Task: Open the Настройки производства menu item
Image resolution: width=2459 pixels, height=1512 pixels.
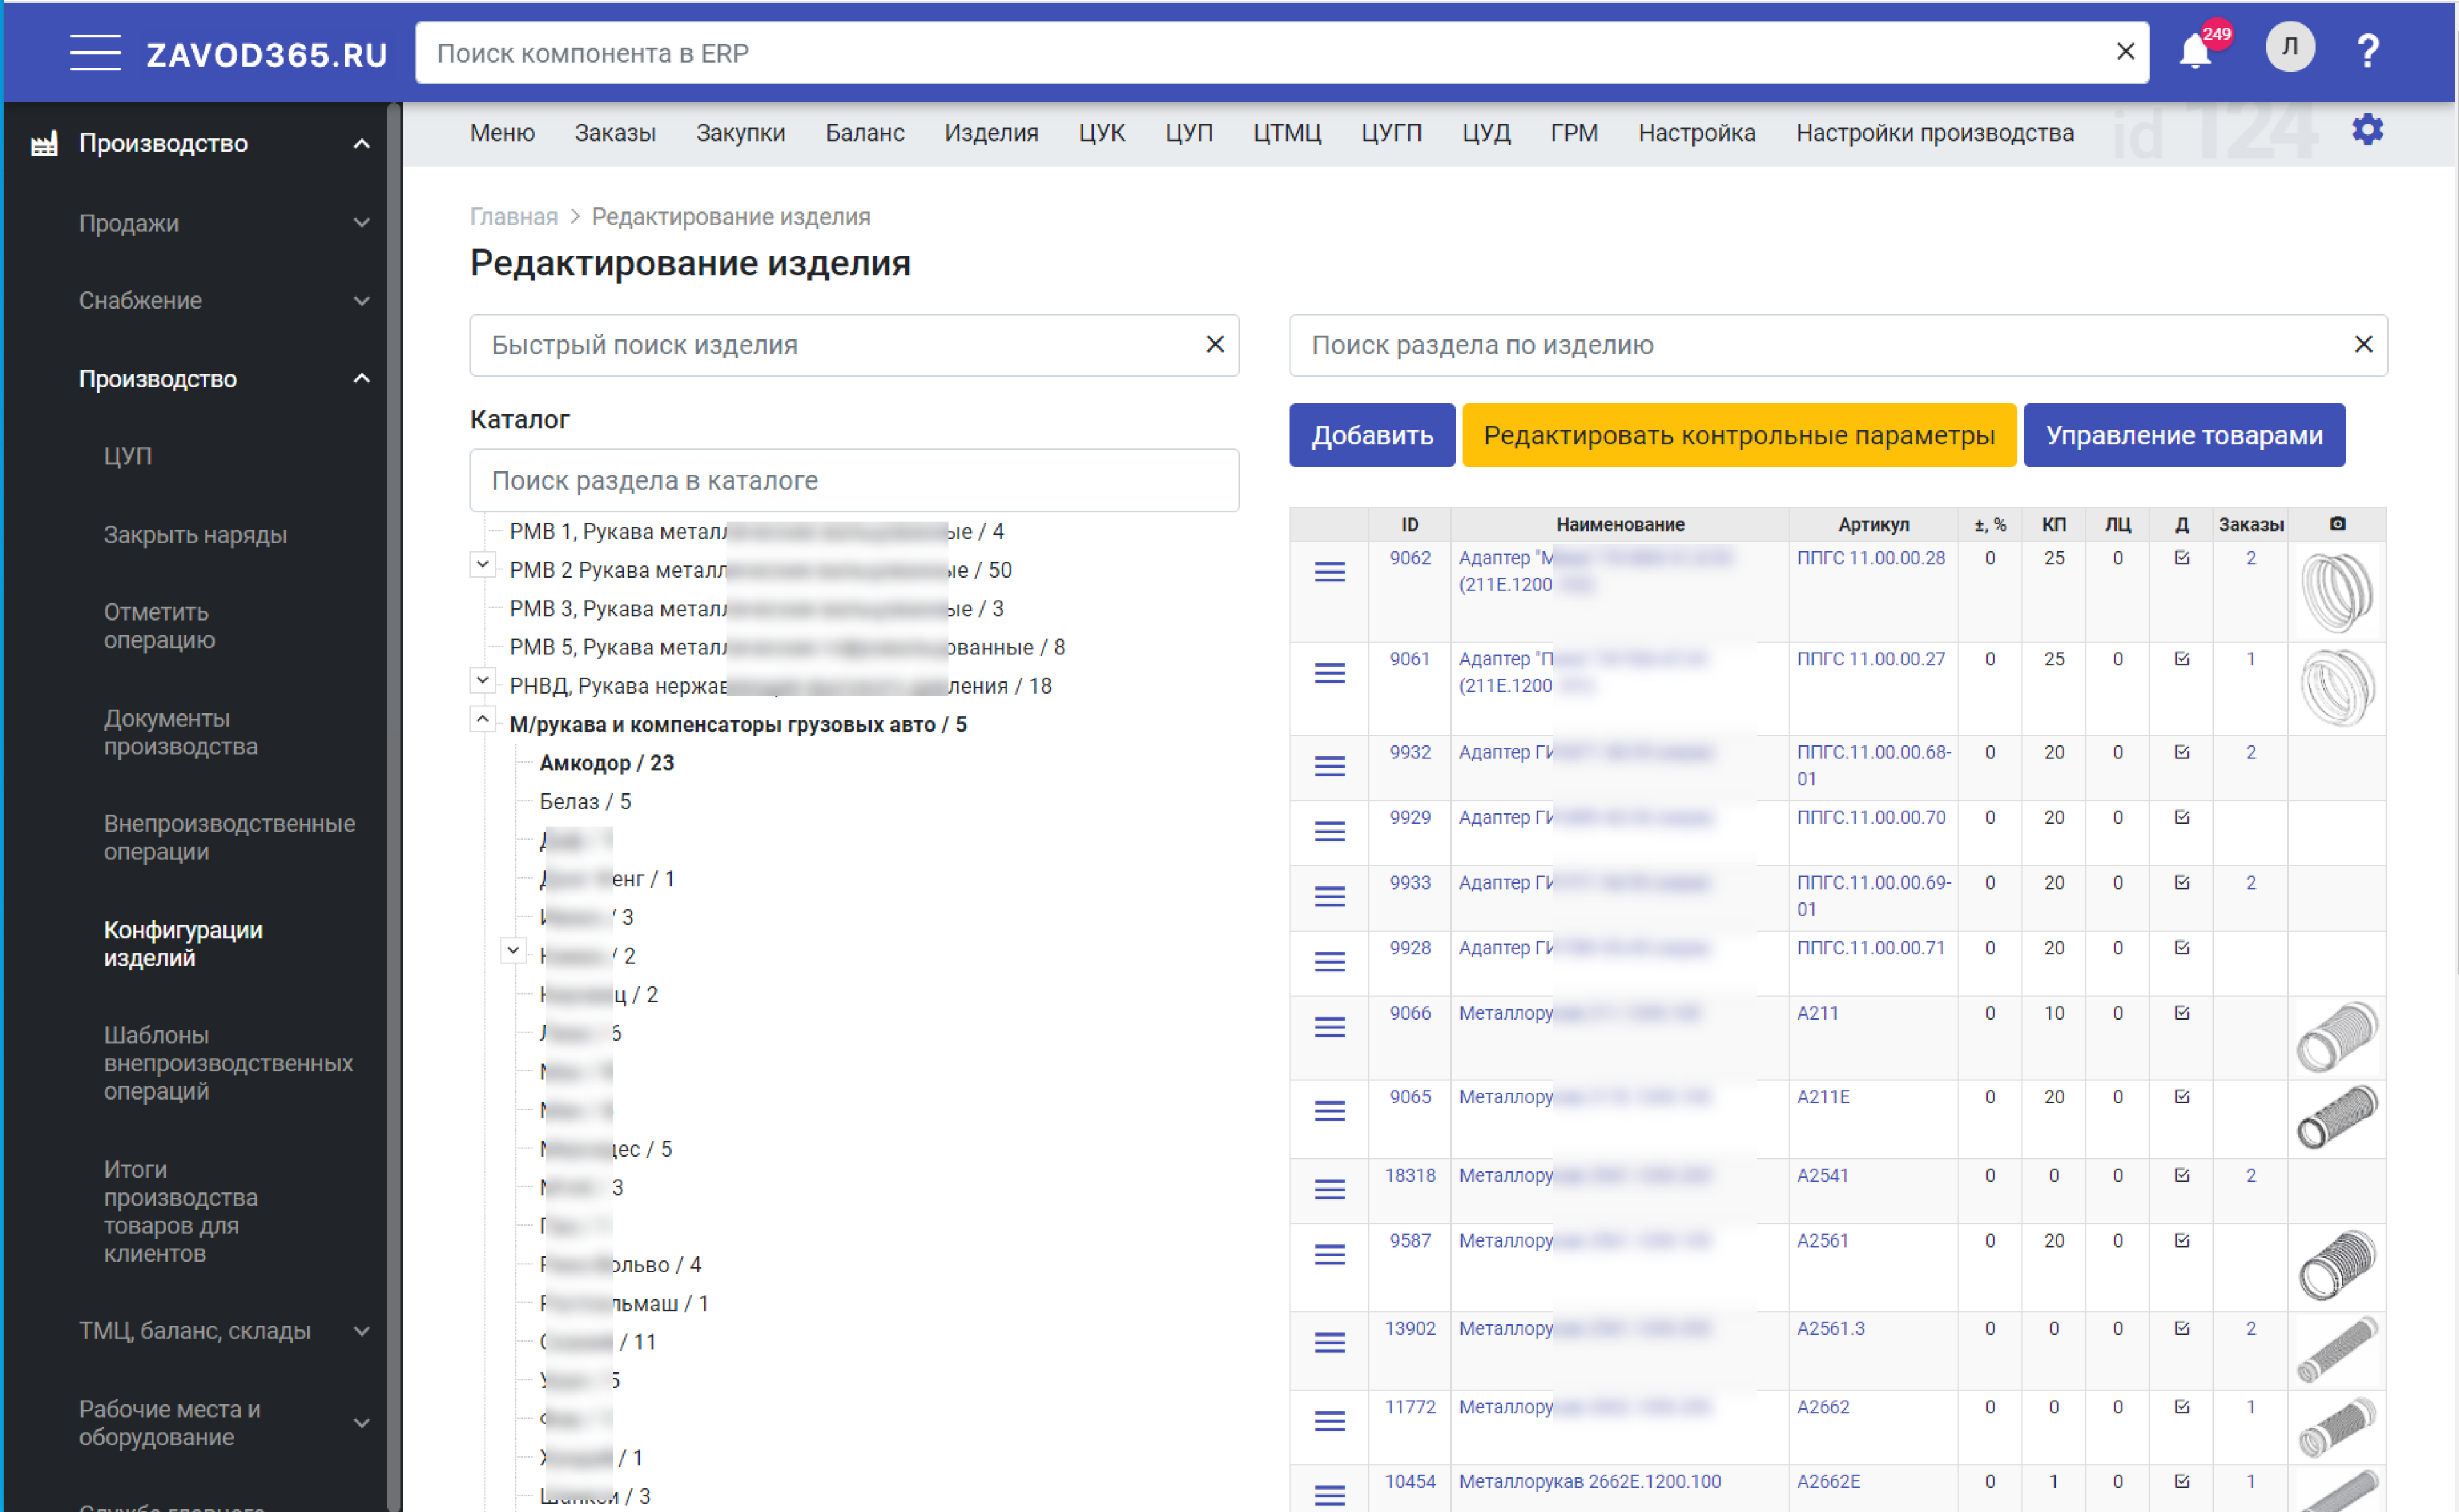Action: click(x=1934, y=133)
